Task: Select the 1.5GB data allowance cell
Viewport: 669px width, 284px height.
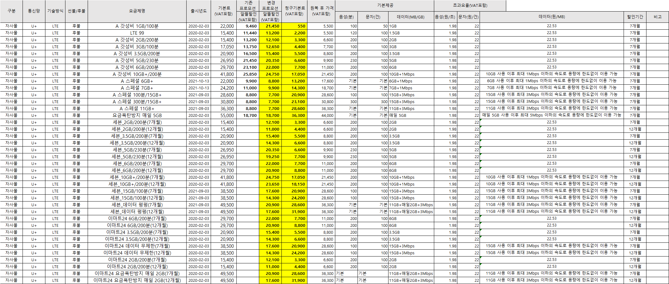Action: (x=411, y=33)
